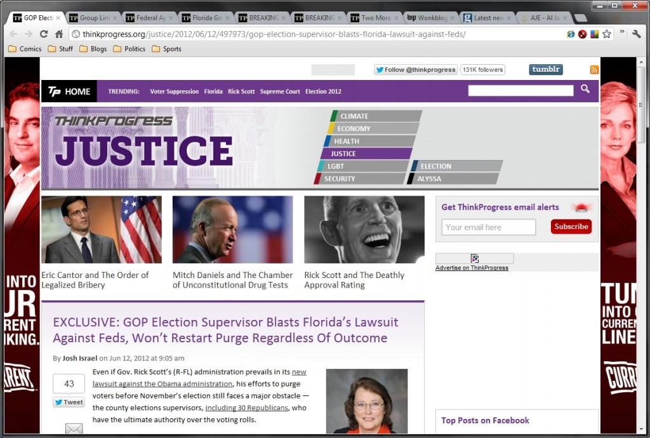Click the EXCLUSIVE GOP Election Supervisor headline
This screenshot has width=650, height=438.
[225, 330]
